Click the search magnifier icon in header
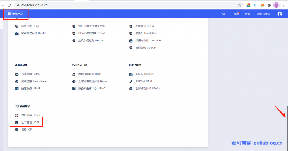Viewport: 288px width, 151px height. point(224,14)
